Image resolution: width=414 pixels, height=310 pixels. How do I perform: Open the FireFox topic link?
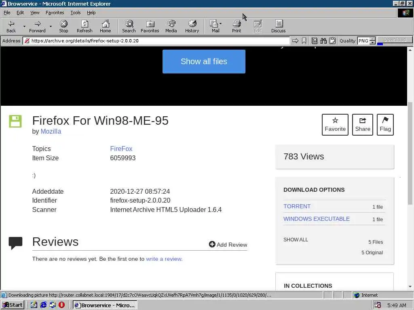[x=121, y=149]
